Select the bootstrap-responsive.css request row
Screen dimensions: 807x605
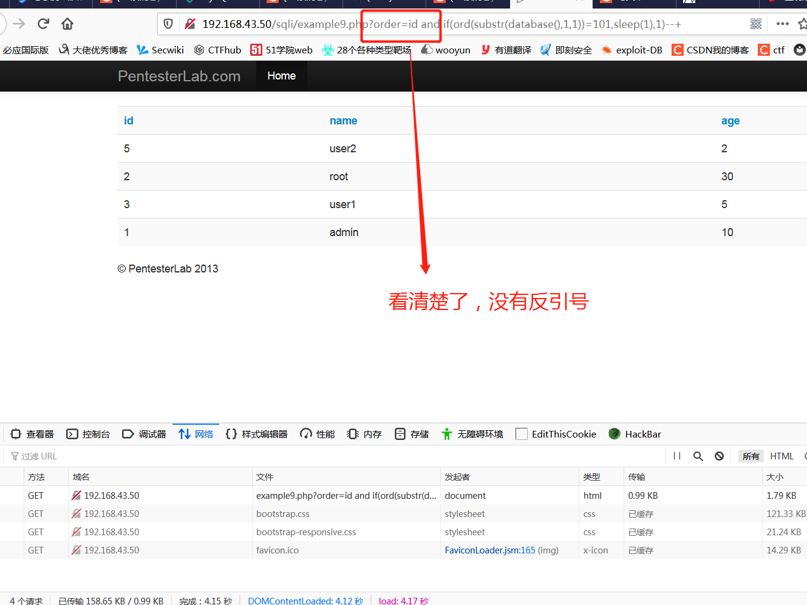[x=403, y=532]
